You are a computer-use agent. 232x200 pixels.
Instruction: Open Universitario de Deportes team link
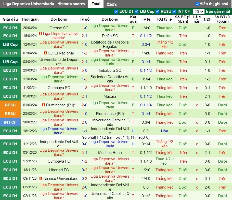pyautogui.click(x=59, y=62)
